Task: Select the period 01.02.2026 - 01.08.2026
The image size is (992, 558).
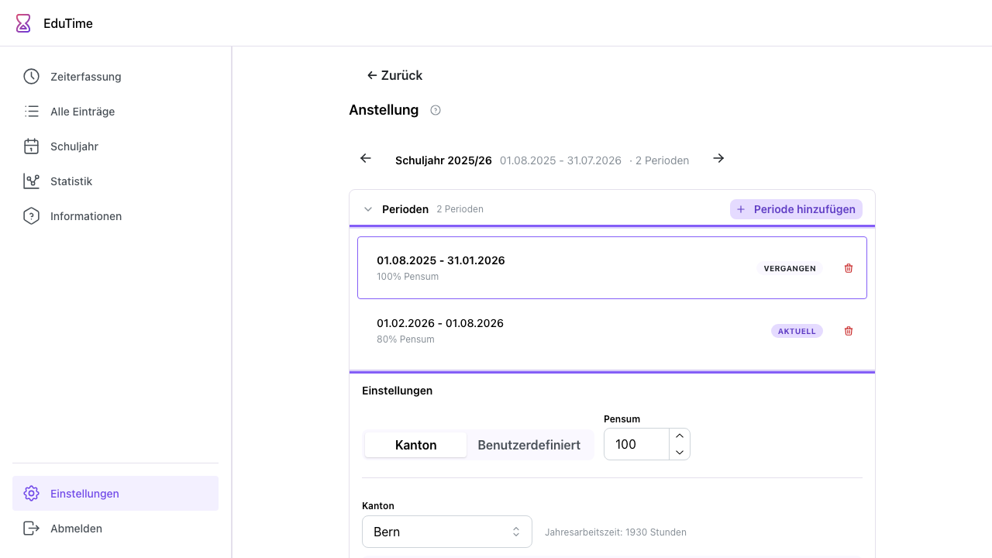Action: 612,331
